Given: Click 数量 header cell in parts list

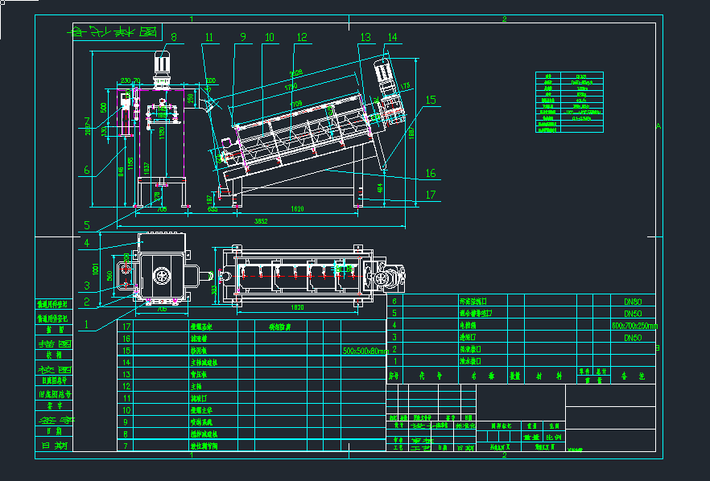Looking at the screenshot, I should pyautogui.click(x=516, y=376).
